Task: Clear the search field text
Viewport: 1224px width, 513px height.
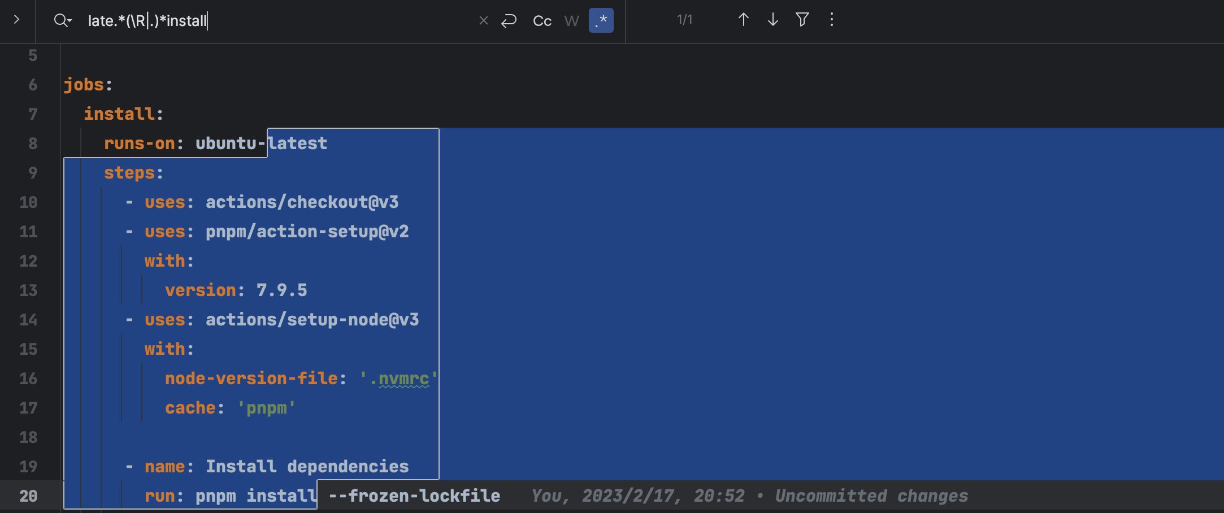Action: point(484,21)
